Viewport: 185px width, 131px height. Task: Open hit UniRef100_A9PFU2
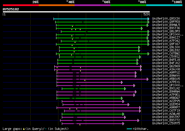point(166,72)
